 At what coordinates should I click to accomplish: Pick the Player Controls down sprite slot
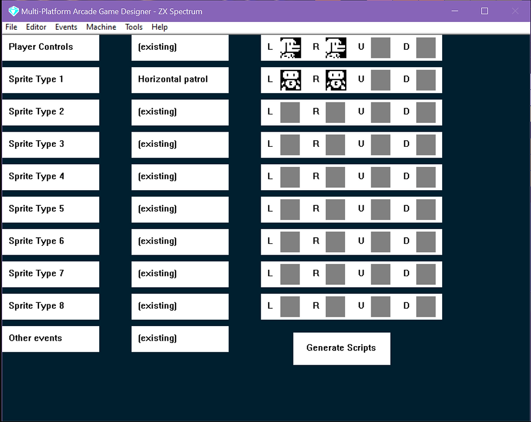coord(426,48)
